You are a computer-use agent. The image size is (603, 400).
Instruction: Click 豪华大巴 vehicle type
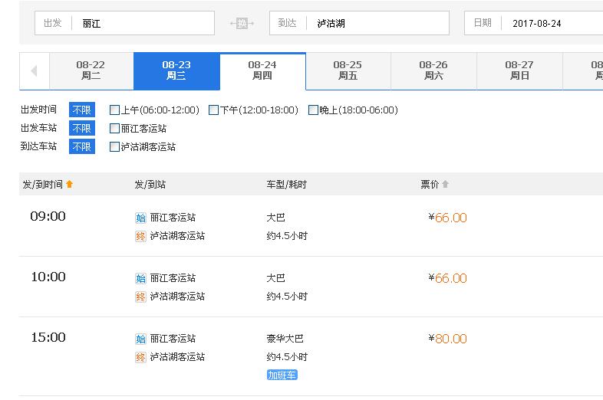click(x=285, y=339)
